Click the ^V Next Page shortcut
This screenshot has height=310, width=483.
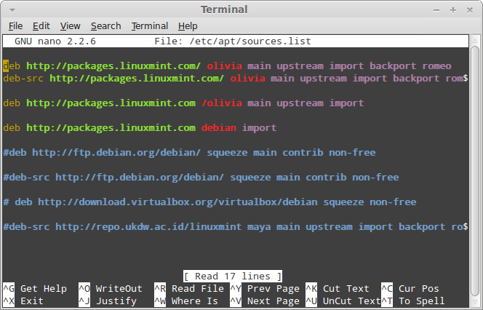[x=265, y=301]
